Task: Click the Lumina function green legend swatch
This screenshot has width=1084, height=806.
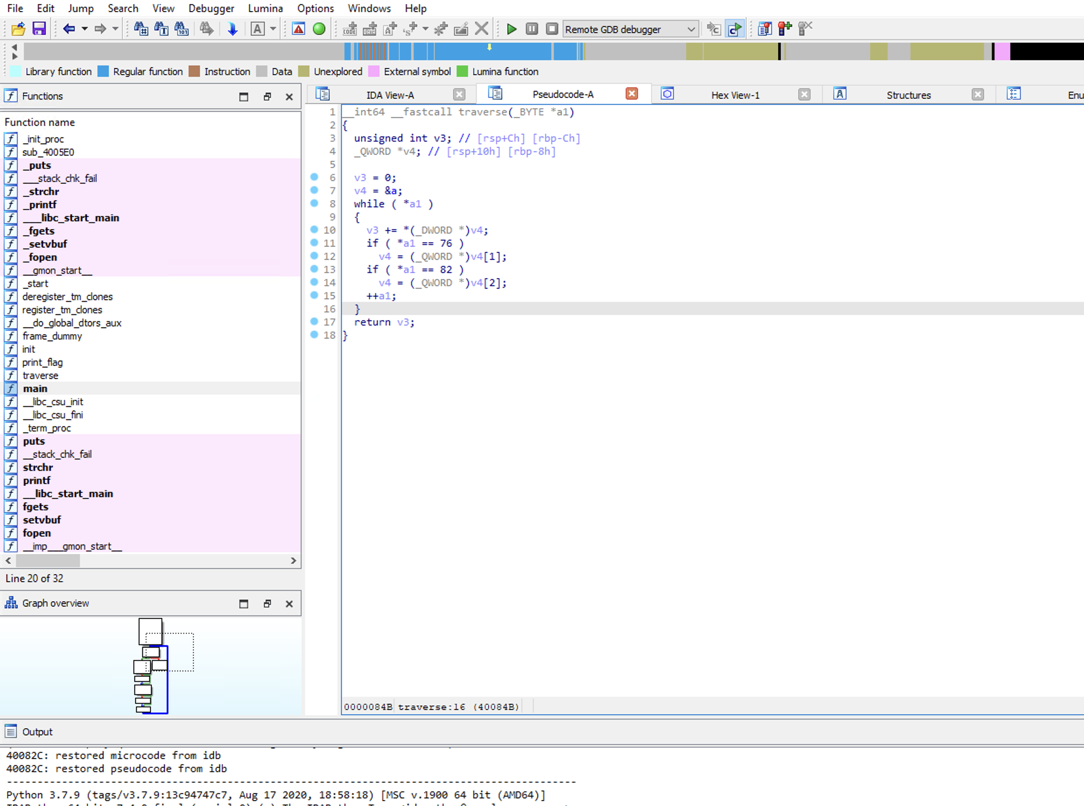Action: (x=462, y=71)
